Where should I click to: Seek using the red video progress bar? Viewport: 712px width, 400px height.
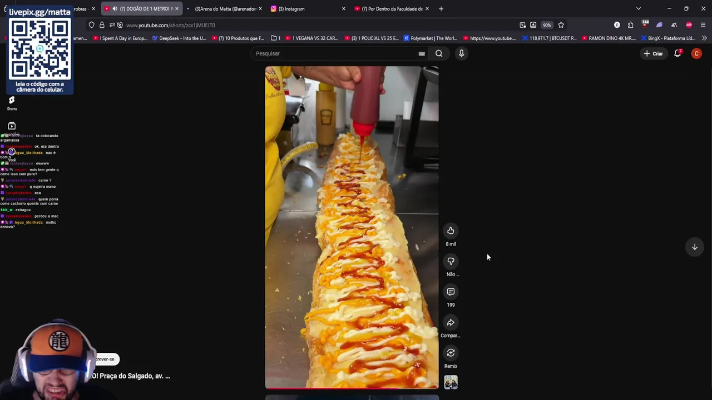[352, 388]
